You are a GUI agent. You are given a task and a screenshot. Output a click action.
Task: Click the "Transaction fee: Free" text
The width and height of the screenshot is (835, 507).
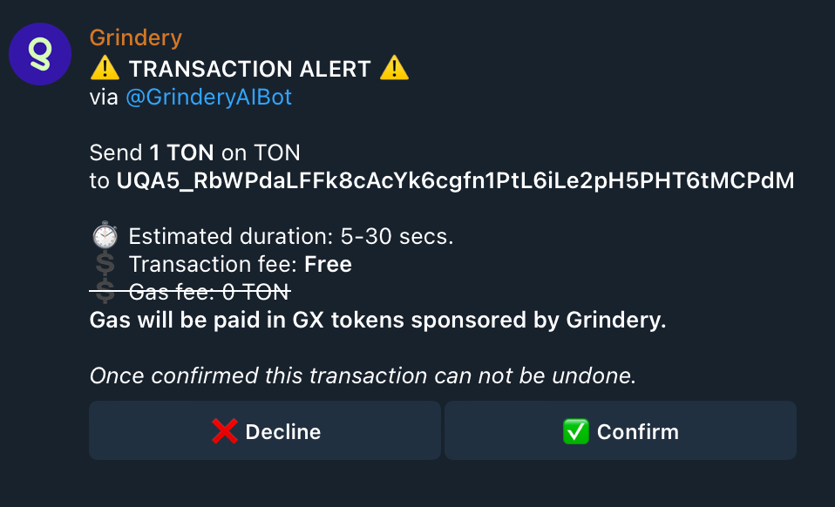tap(241, 264)
